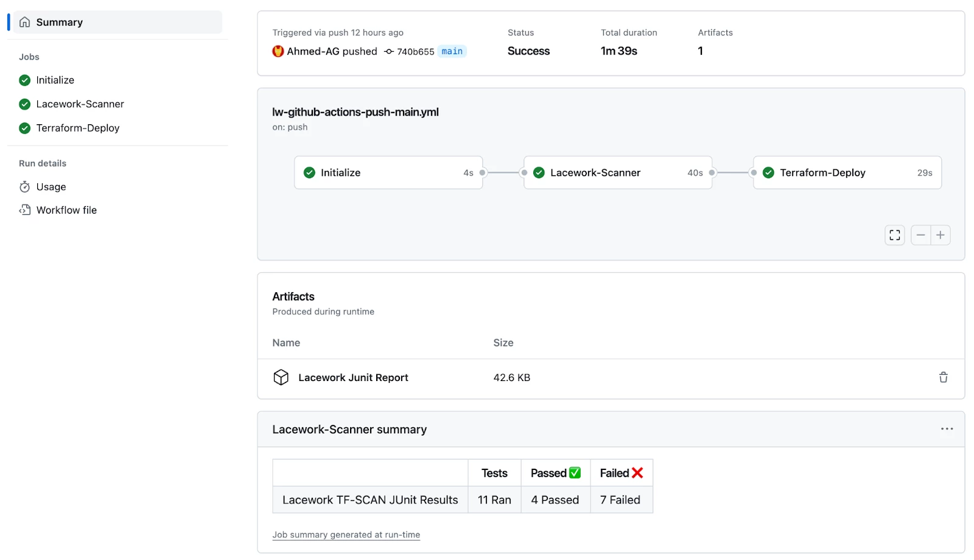This screenshot has height=560, width=974.
Task: Click the Lacework-Scanner summary heading
Action: tap(349, 430)
